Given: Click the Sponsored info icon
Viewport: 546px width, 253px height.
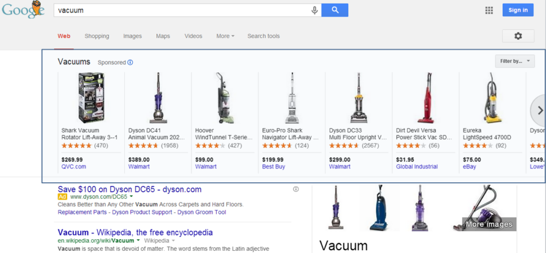Looking at the screenshot, I should [x=131, y=63].
